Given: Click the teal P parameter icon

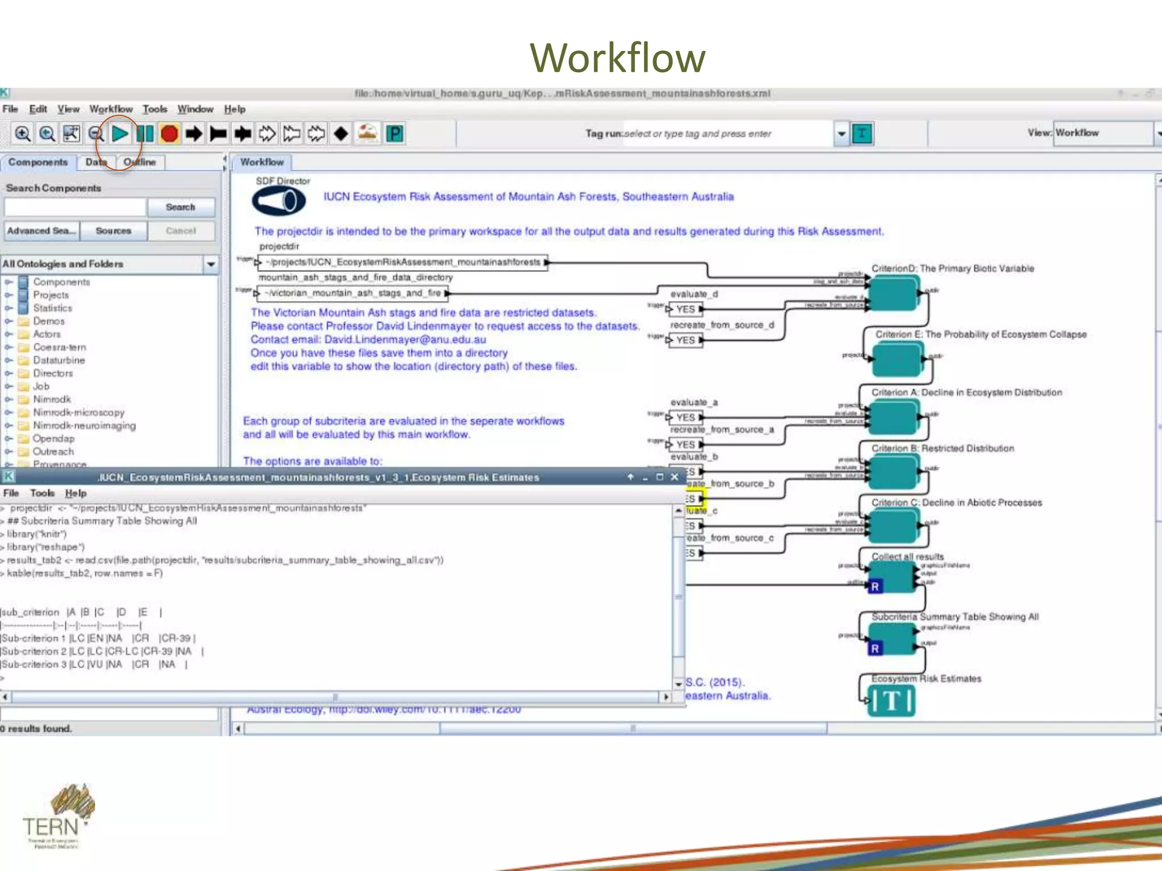Looking at the screenshot, I should [394, 134].
